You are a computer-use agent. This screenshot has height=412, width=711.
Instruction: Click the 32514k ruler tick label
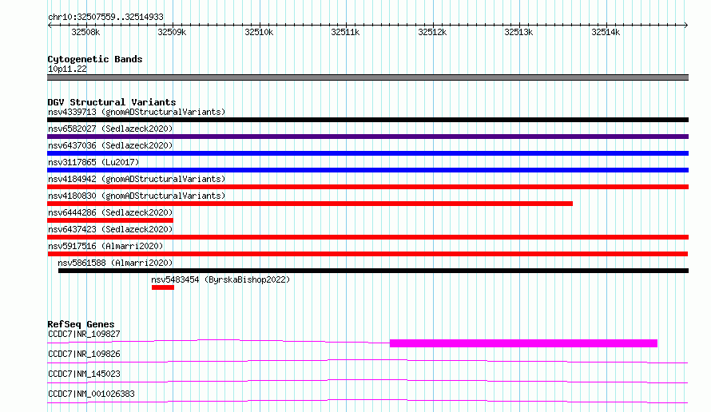606,32
